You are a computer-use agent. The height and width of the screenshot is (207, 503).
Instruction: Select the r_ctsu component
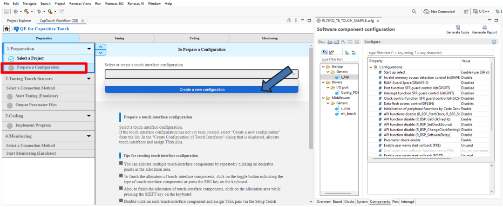coord(345,109)
